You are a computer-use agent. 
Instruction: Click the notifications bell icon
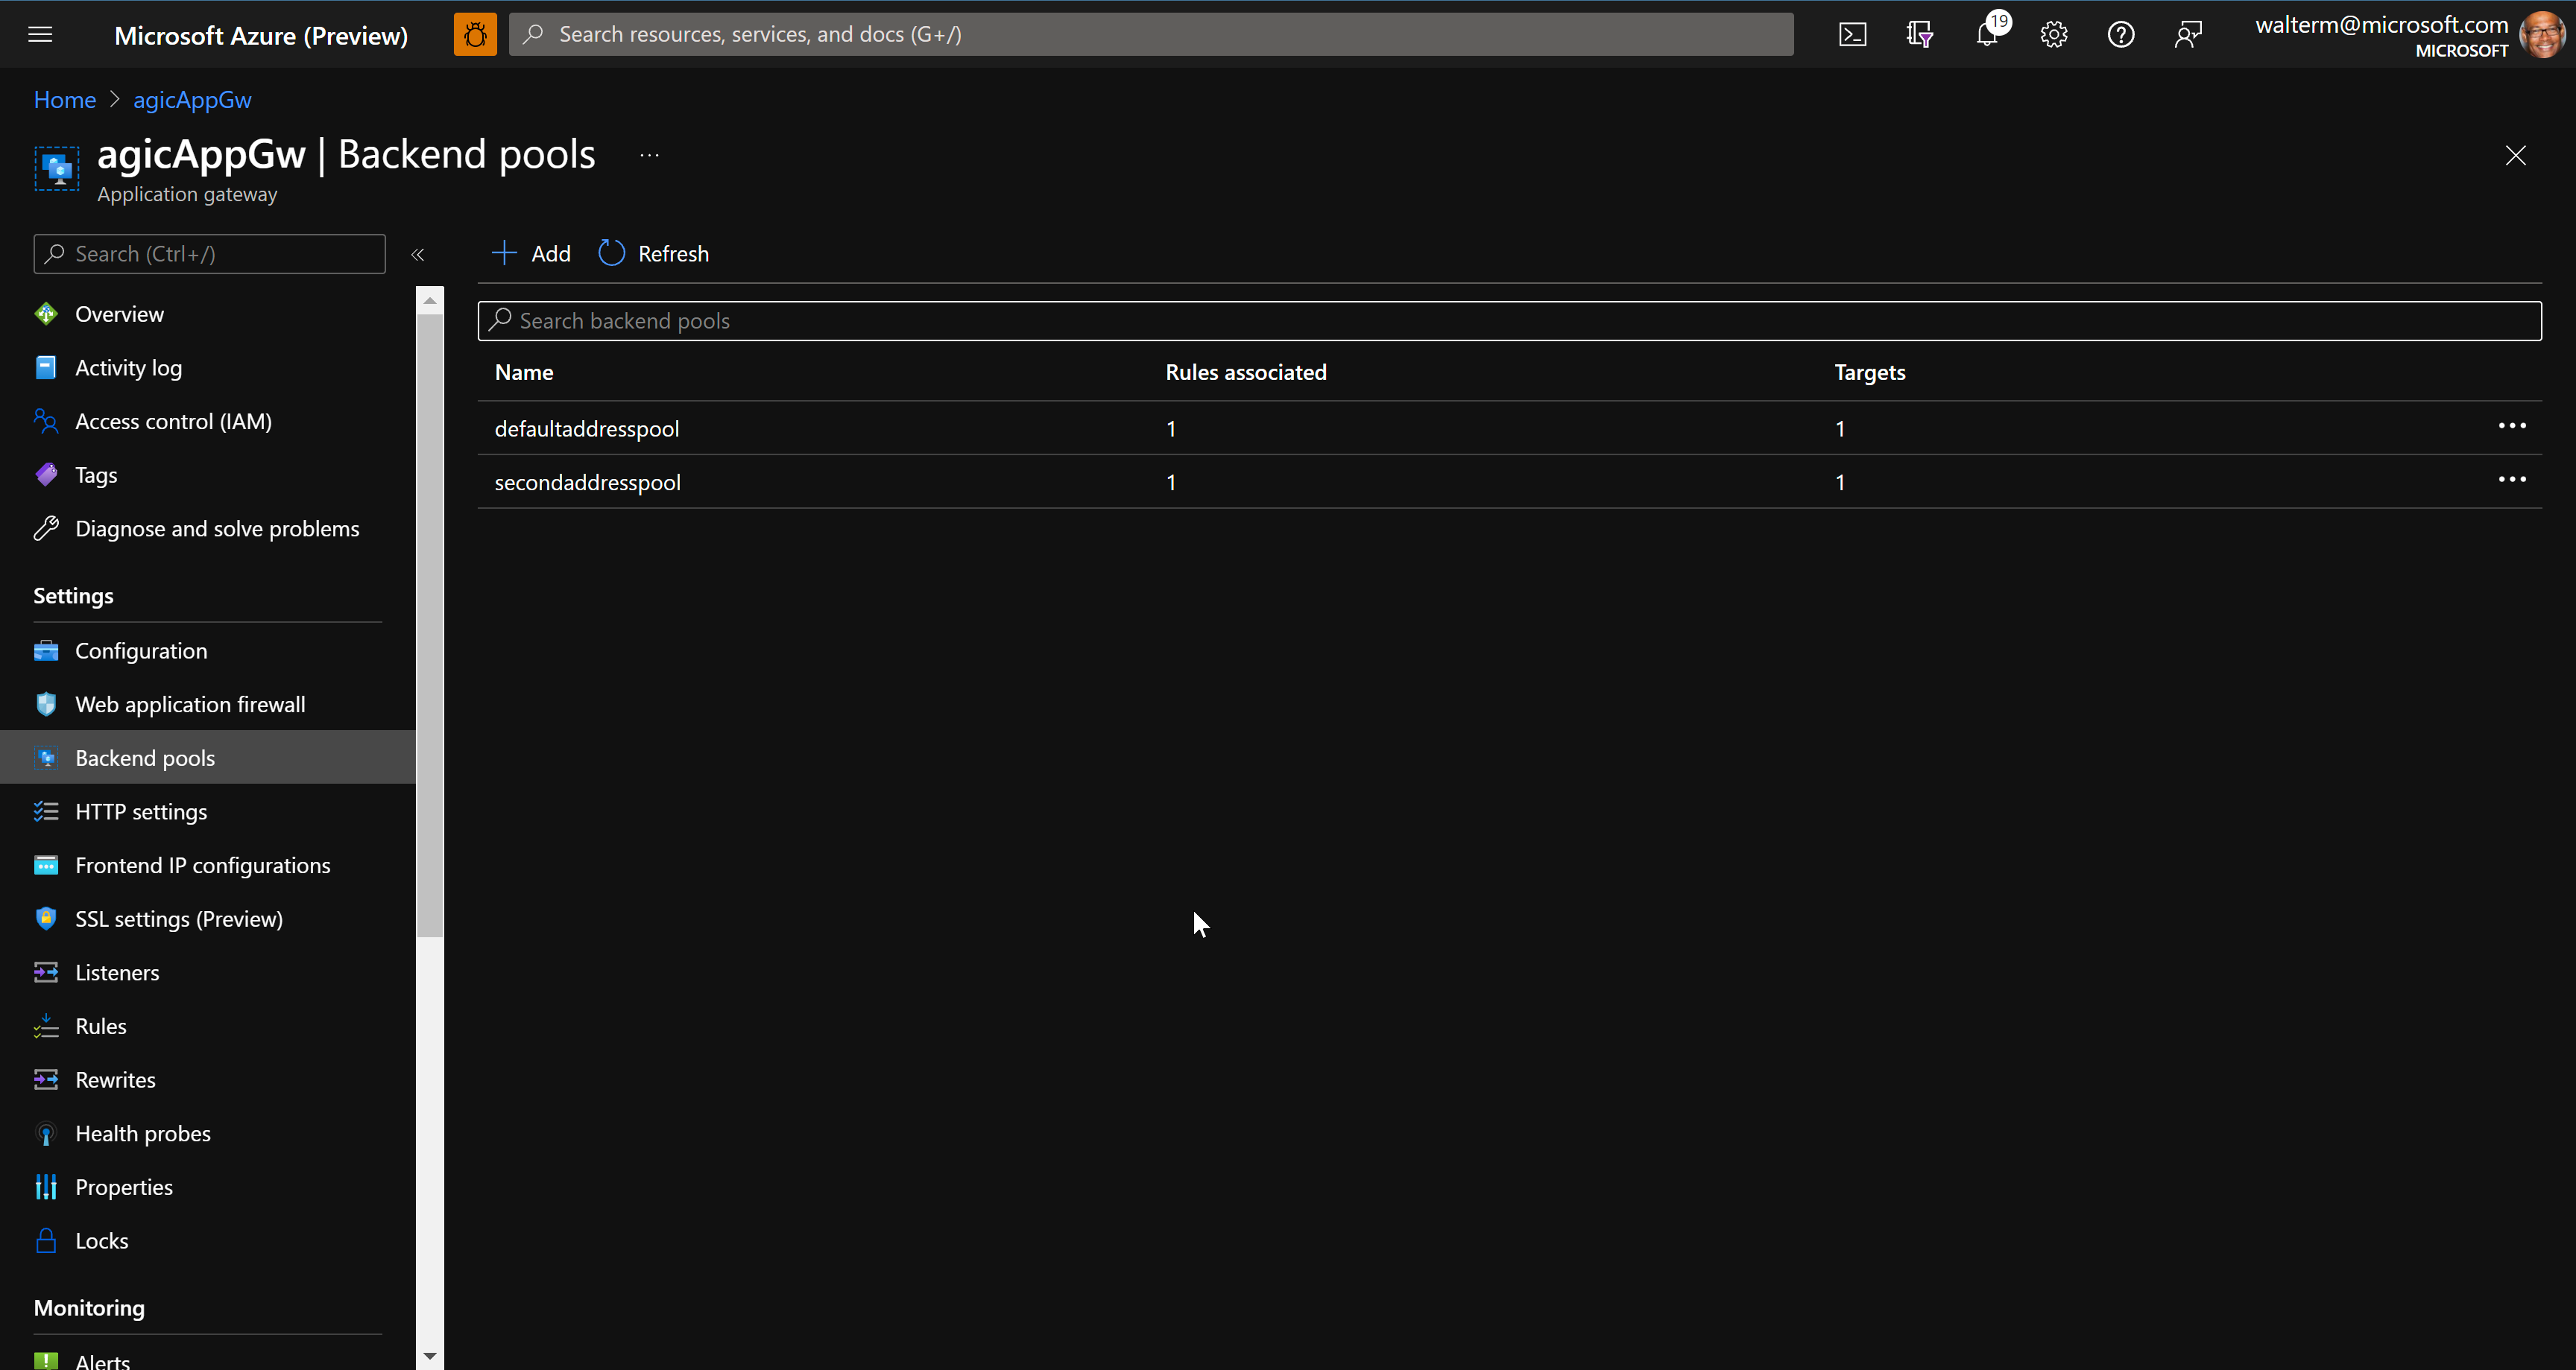pos(1986,35)
